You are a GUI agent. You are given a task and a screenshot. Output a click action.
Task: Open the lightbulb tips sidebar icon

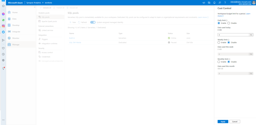pyautogui.click(x=3, y=68)
